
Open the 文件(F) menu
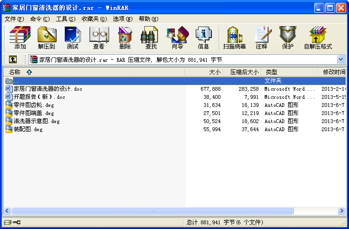click(x=14, y=19)
